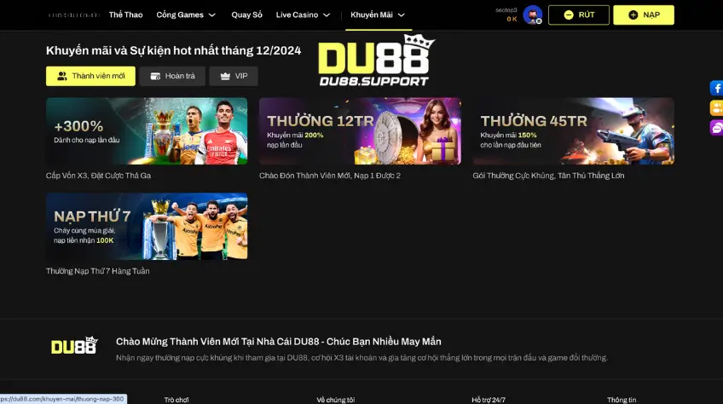The height and width of the screenshot is (404, 723).
Task: Click the username above the balance
Action: pos(506,9)
